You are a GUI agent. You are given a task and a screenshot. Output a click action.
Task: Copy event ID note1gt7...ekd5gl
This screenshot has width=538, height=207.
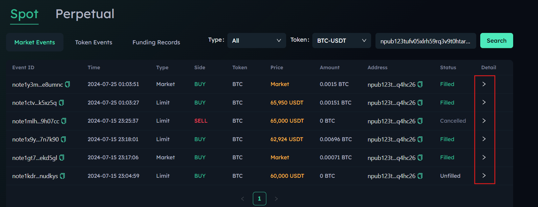click(62, 158)
